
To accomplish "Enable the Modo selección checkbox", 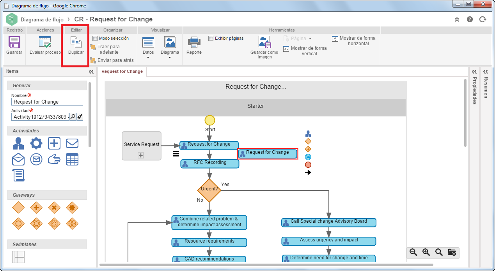I will pos(95,38).
